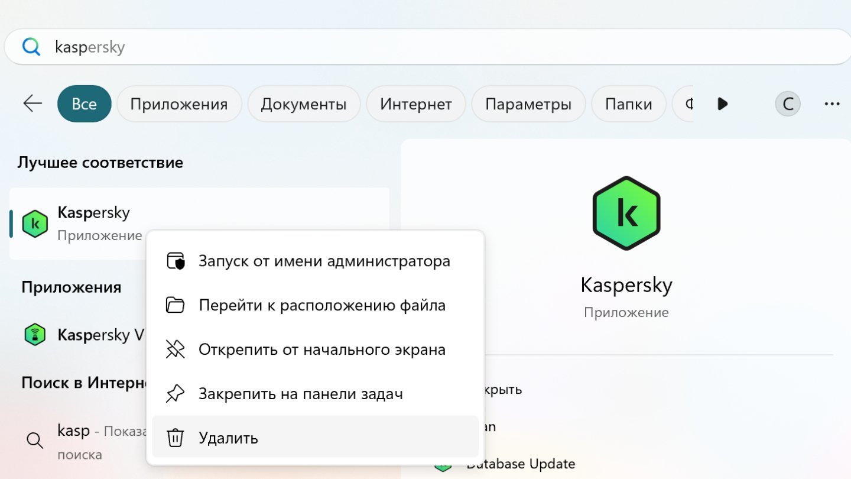Switch to the Папки filter tab
This screenshot has height=479, width=851.
(629, 104)
